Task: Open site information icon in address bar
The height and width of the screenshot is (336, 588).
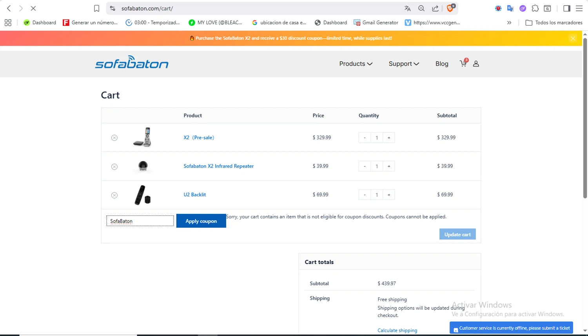Action: (x=113, y=9)
